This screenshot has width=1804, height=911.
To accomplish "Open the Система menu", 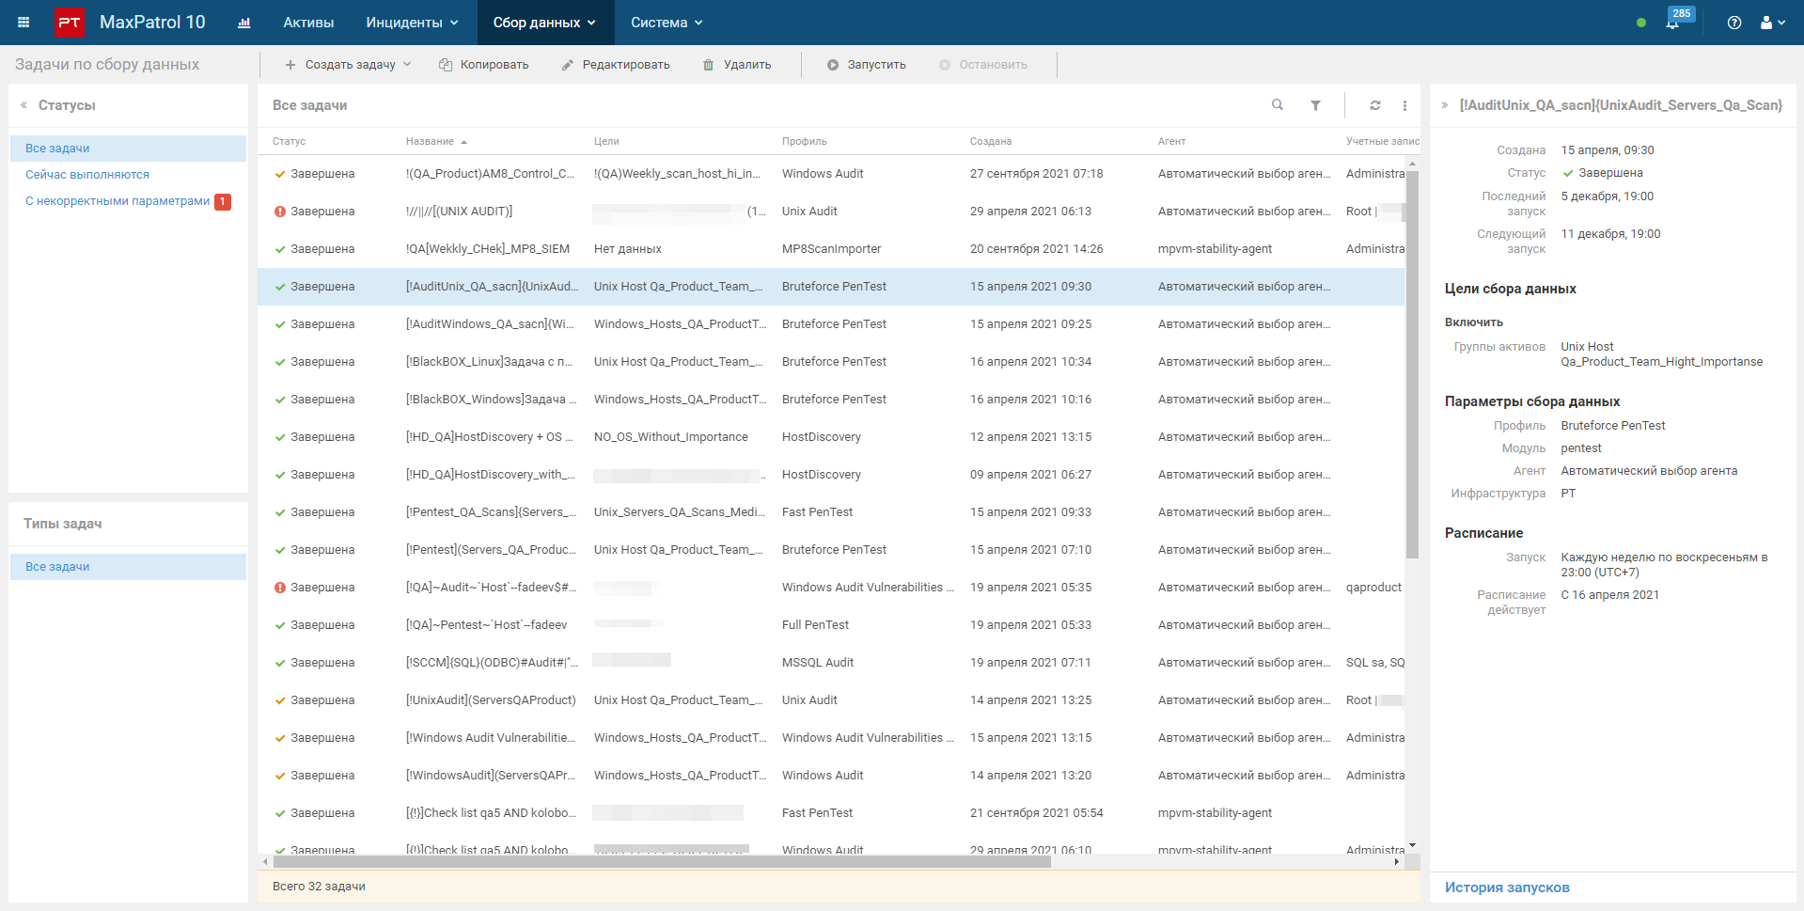I will pyautogui.click(x=667, y=23).
